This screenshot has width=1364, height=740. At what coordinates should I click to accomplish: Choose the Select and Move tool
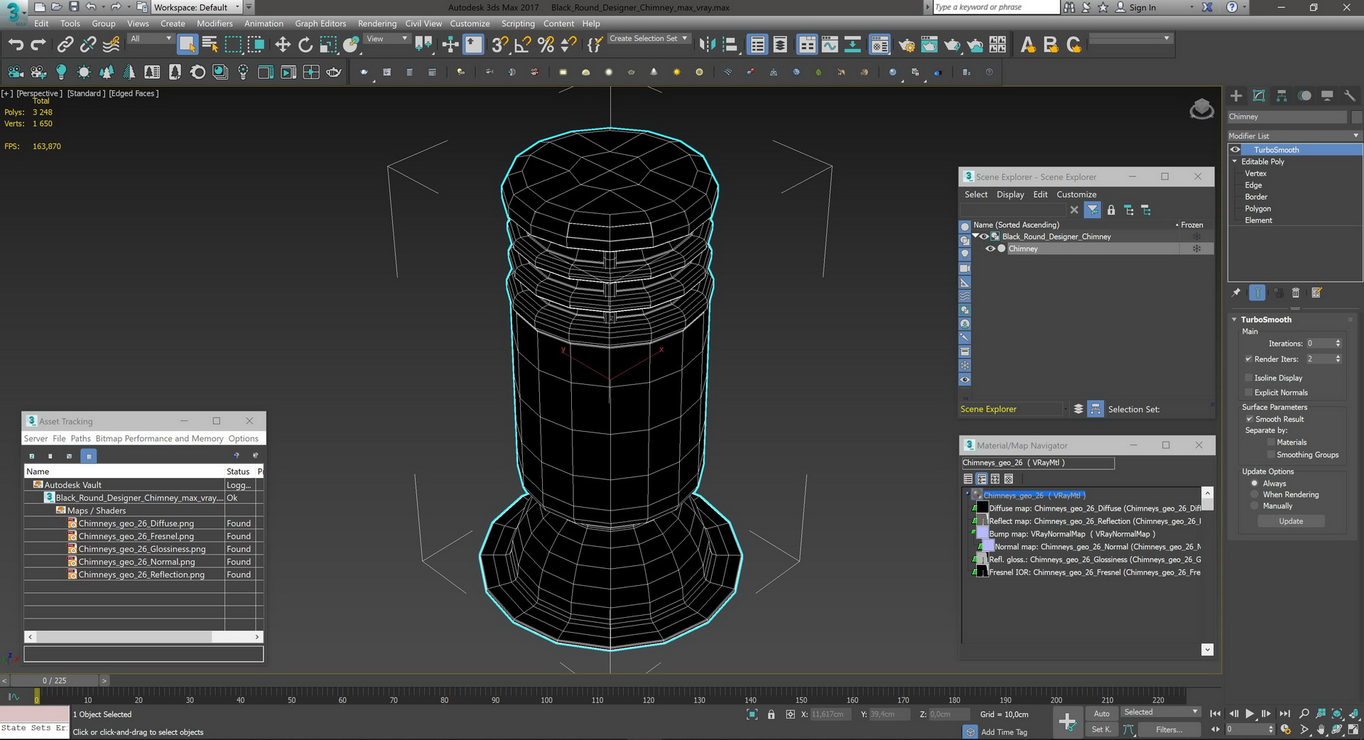pos(283,45)
